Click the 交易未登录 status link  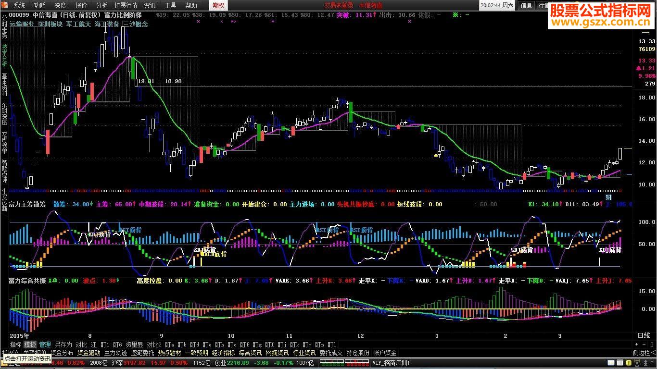coord(339,5)
